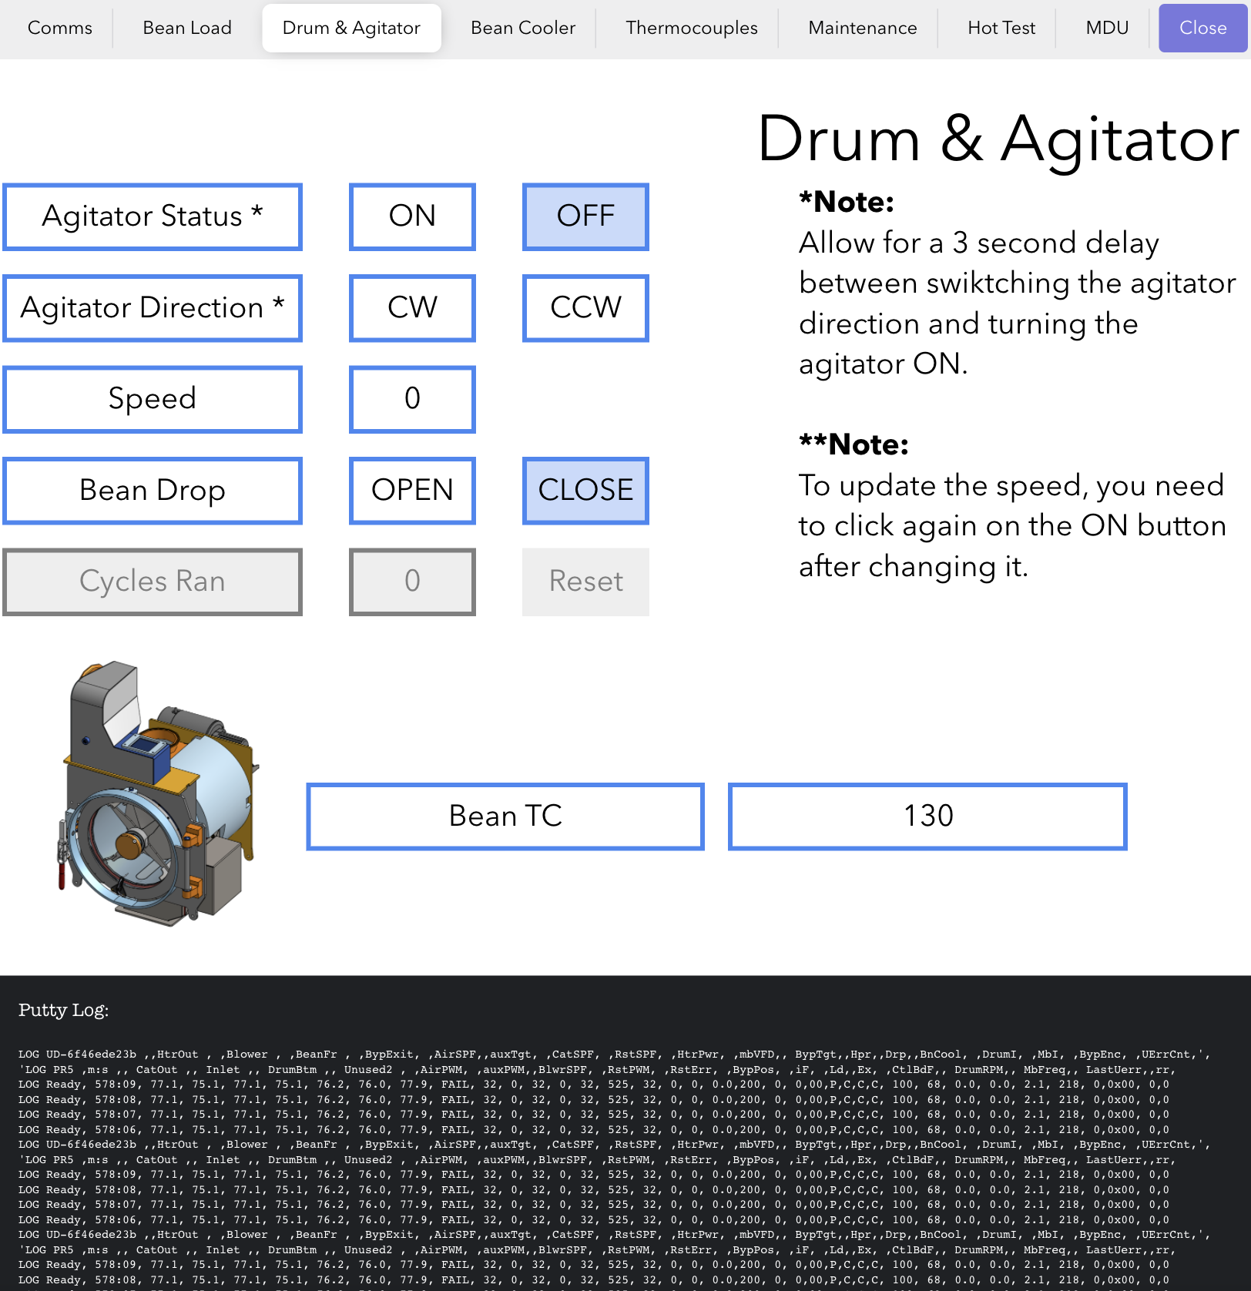This screenshot has height=1291, width=1251.
Task: Go to the Bean Cooler tab
Action: [x=523, y=28]
